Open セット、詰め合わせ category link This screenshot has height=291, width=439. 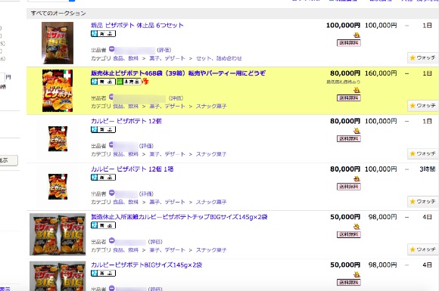(x=219, y=58)
